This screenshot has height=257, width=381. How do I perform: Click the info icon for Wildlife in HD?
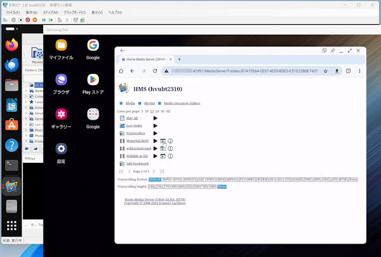click(x=170, y=156)
